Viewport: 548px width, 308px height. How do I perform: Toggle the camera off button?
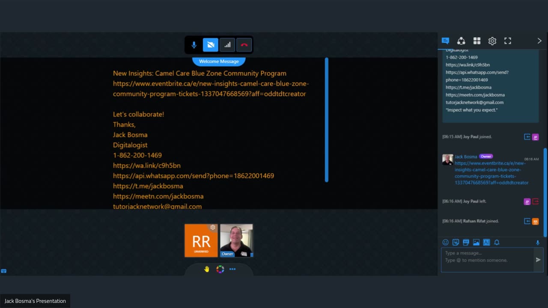(211, 45)
